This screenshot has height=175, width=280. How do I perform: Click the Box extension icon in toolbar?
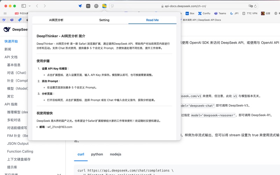(88, 6)
